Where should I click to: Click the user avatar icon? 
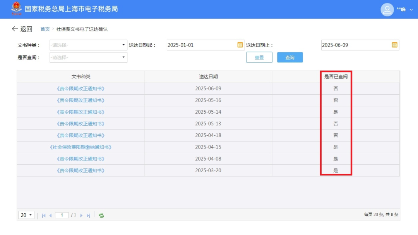(387, 9)
